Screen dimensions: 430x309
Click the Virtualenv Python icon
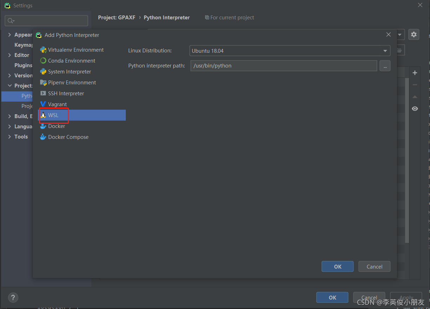(43, 50)
